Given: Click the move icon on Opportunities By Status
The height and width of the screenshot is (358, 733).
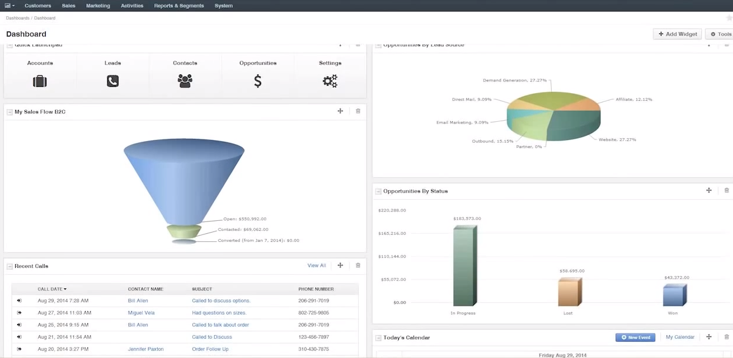Looking at the screenshot, I should point(709,190).
